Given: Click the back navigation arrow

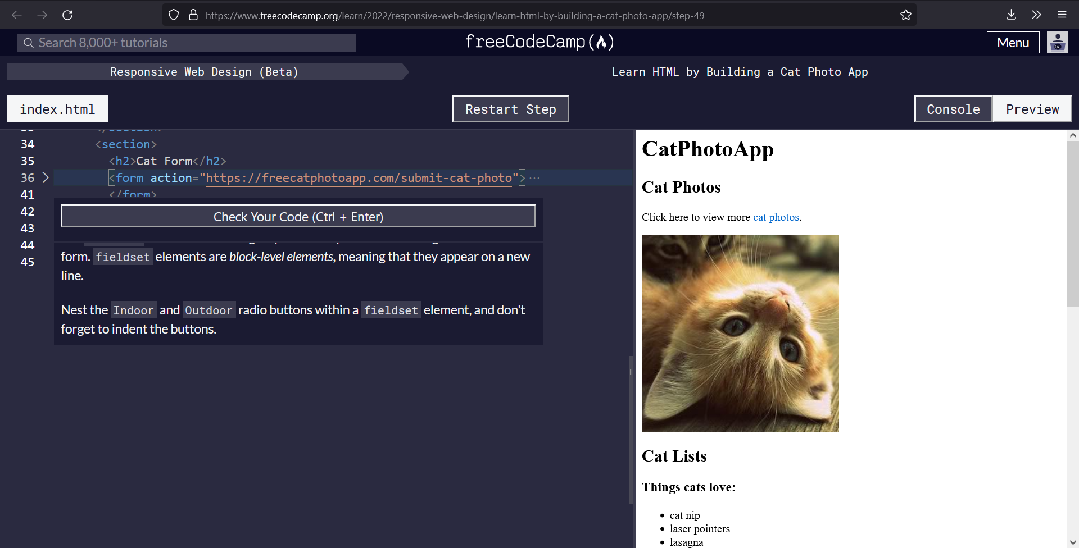Looking at the screenshot, I should click(17, 15).
